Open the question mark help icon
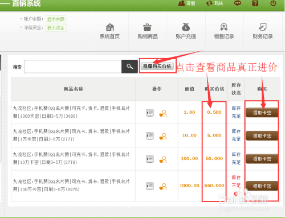The width and height of the screenshot is (285, 218). pos(255,3)
